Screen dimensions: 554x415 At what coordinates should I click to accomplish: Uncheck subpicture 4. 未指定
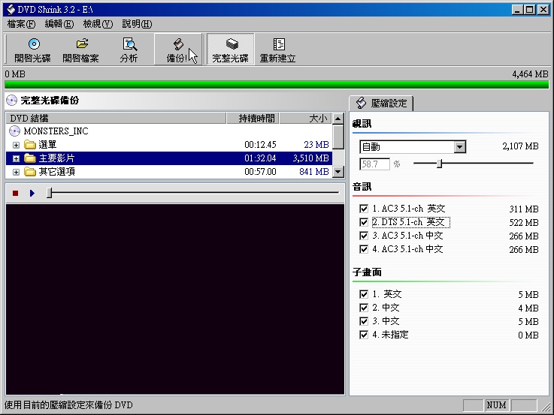click(x=364, y=335)
